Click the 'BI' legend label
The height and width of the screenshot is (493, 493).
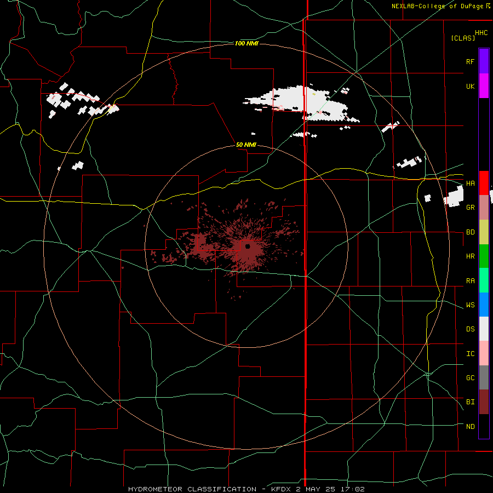point(470,402)
